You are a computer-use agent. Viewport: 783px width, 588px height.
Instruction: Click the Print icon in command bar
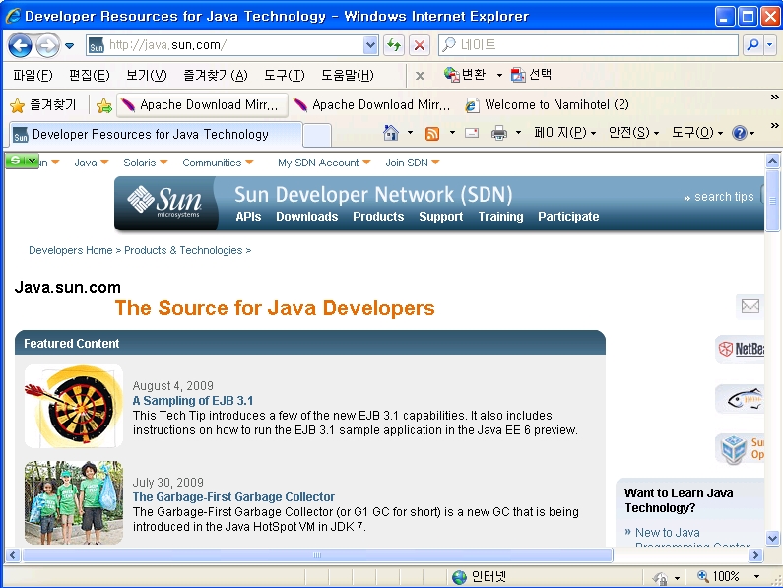tap(499, 133)
